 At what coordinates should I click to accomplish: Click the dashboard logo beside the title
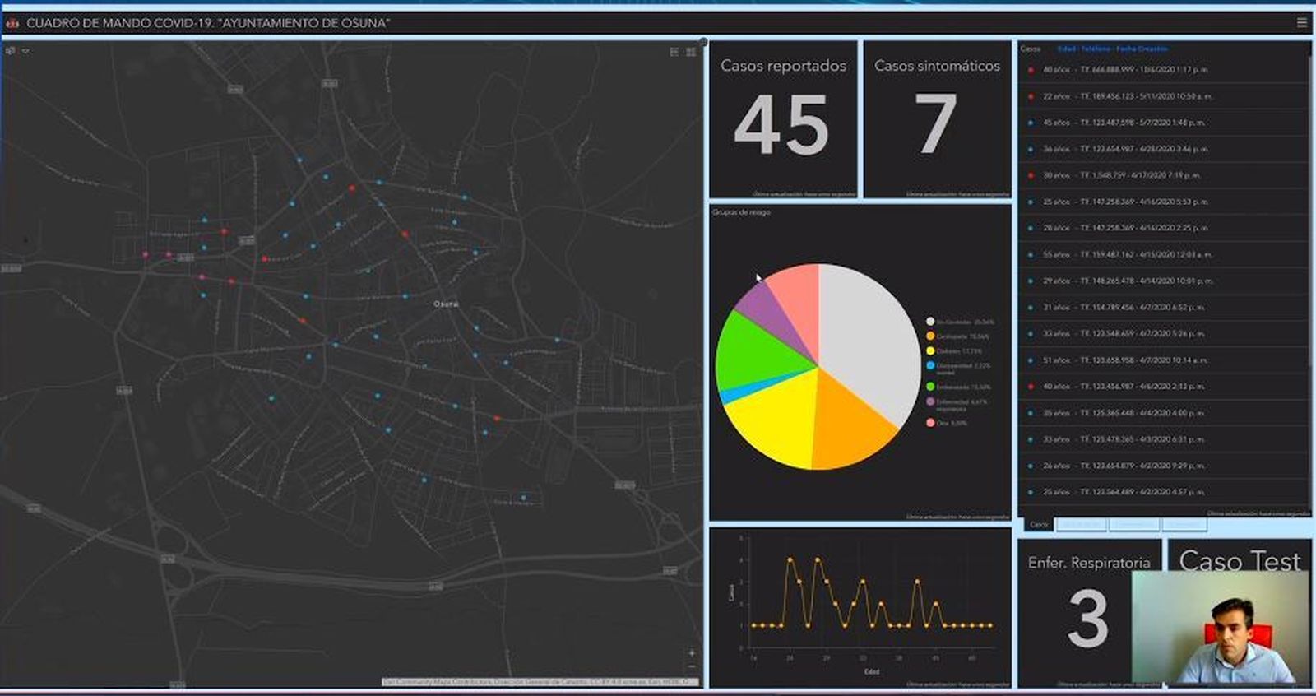[x=12, y=23]
